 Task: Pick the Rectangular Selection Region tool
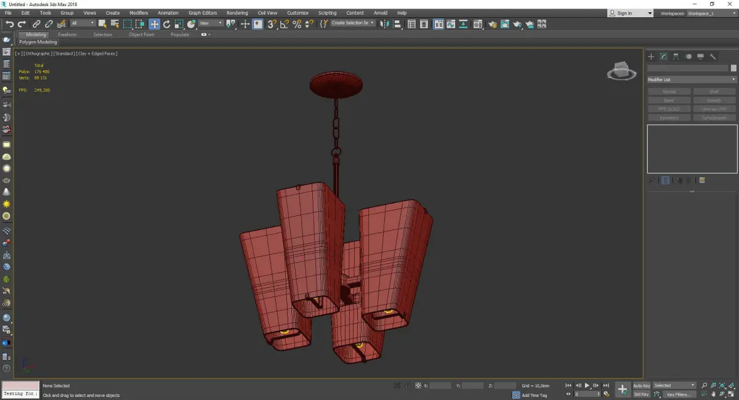coord(127,24)
